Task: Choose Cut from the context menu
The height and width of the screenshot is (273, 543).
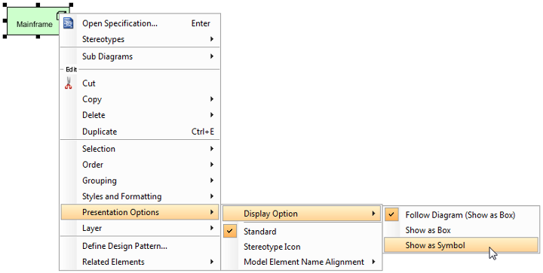Action: (140, 83)
